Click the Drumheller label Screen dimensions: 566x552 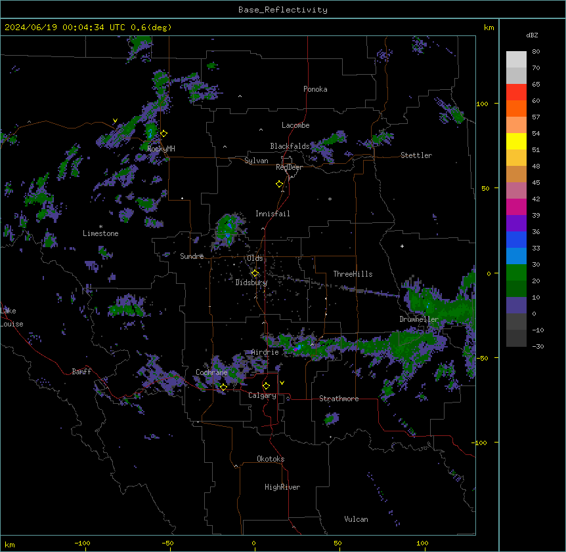tap(419, 319)
